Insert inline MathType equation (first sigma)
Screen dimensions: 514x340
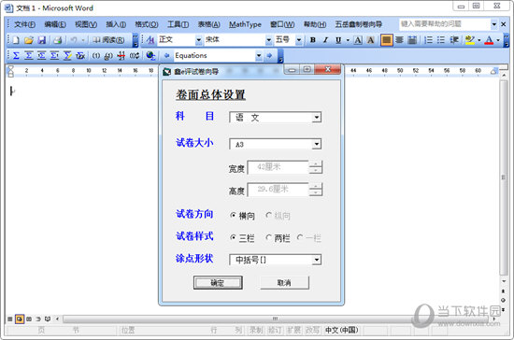click(x=16, y=56)
